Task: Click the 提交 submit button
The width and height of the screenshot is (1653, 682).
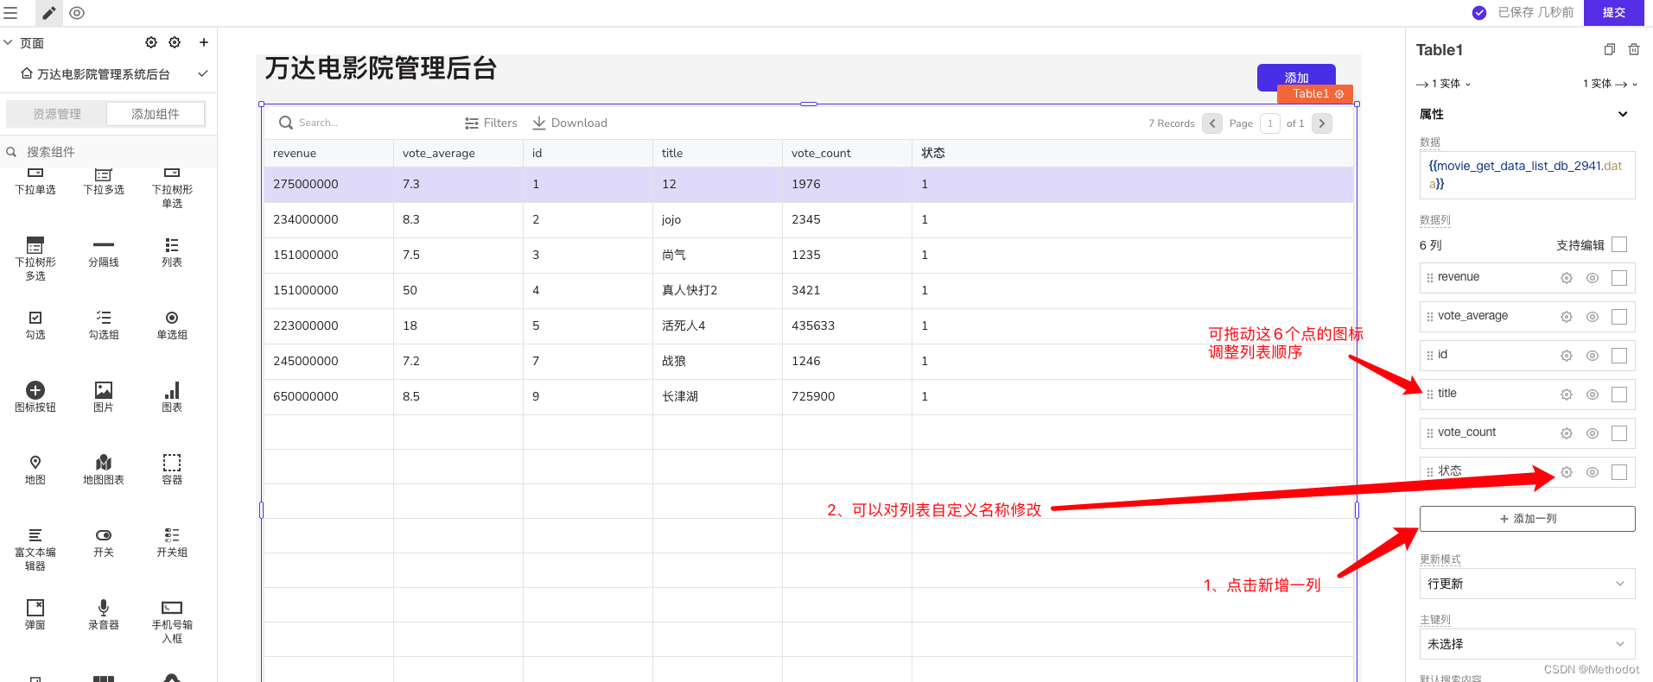Action: 1614,13
